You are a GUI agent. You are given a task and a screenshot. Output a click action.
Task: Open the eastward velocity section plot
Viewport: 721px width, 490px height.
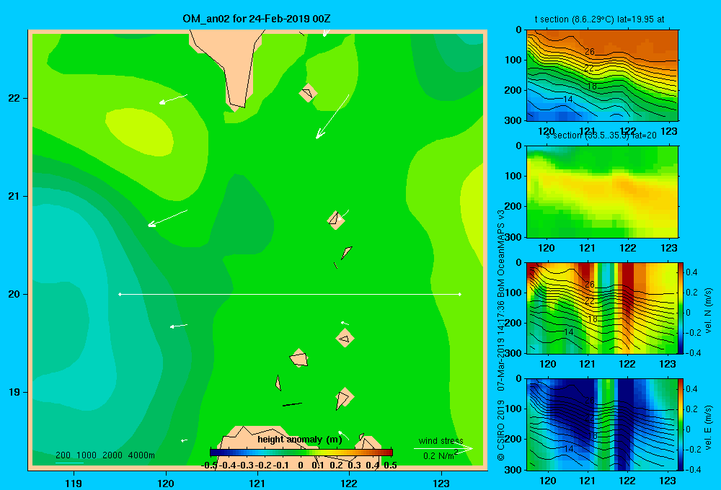coord(602,424)
